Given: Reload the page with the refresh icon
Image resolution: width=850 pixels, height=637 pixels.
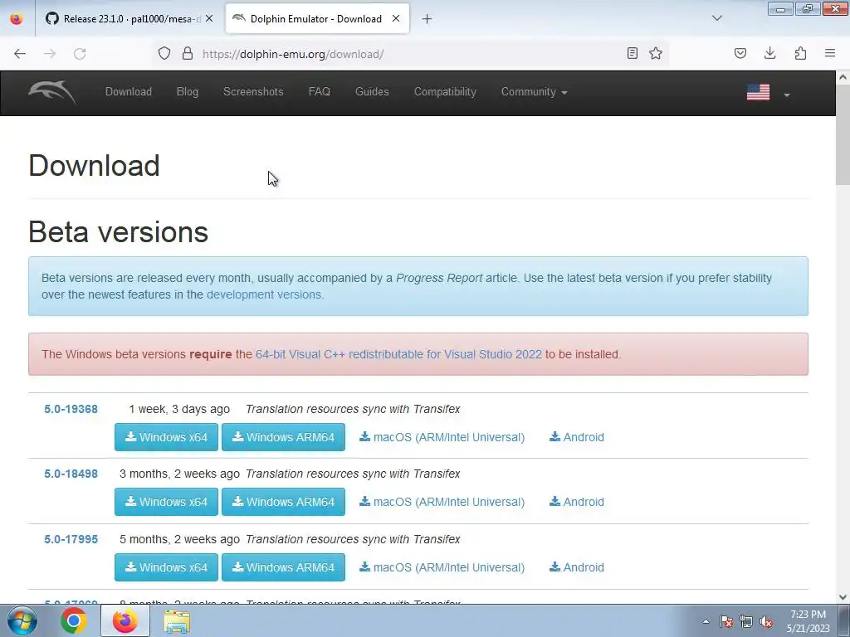Looking at the screenshot, I should [x=80, y=54].
